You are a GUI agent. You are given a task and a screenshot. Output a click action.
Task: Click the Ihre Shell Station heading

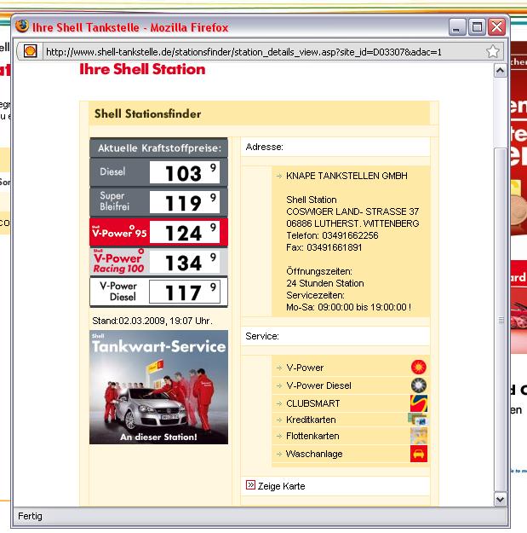coord(142,69)
